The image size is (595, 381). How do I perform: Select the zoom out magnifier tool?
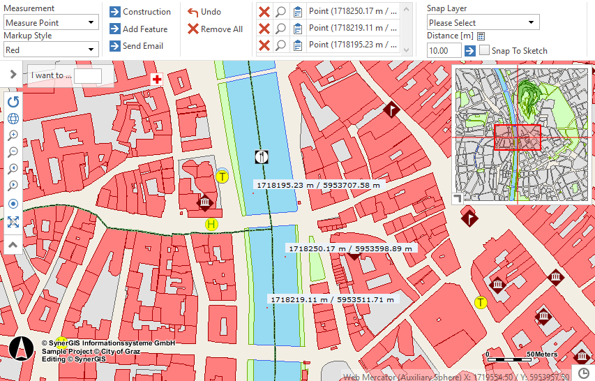click(x=13, y=152)
